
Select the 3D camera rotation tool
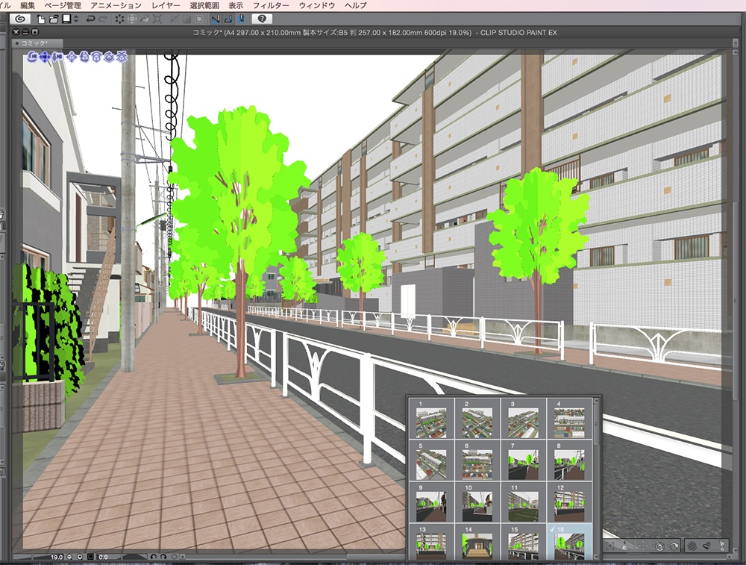[x=32, y=55]
